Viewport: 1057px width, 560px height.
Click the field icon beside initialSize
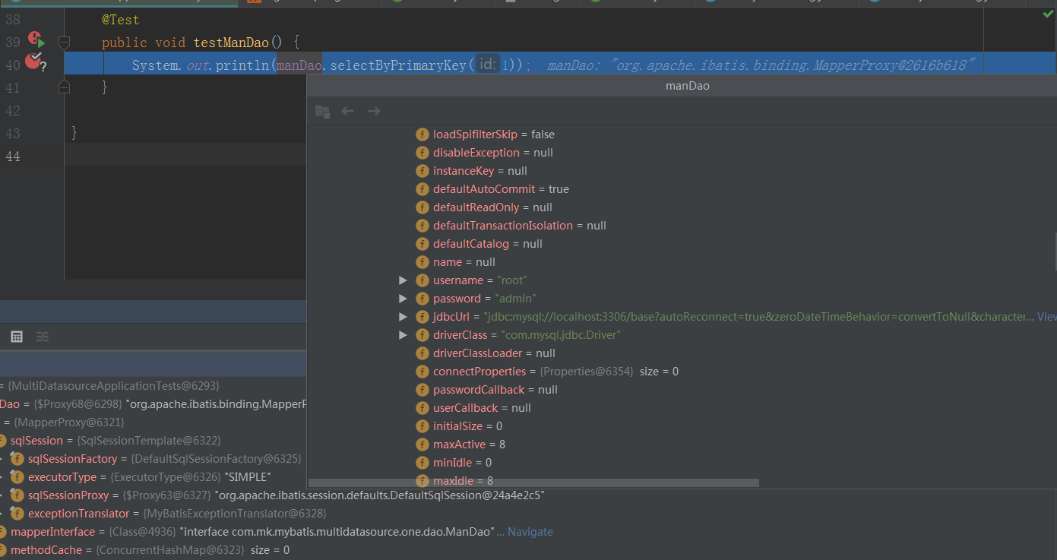(x=422, y=426)
